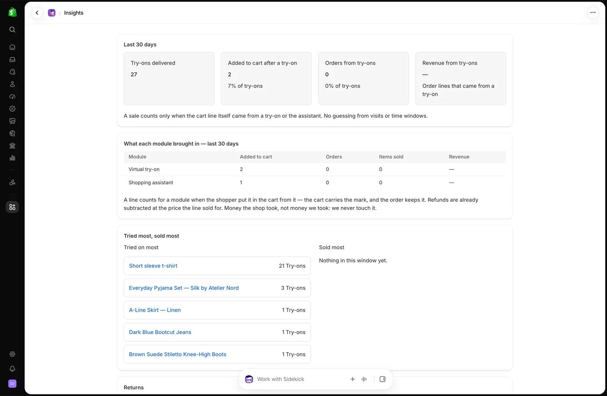607x396 pixels.
Task: Open Orders inbox-tray icon in sidebar
Action: [x=12, y=60]
